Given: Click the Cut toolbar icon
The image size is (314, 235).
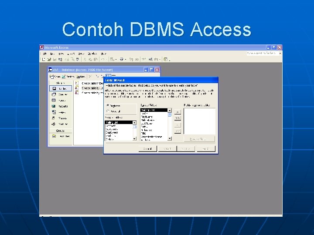Looking at the screenshot, I should click(85, 59).
